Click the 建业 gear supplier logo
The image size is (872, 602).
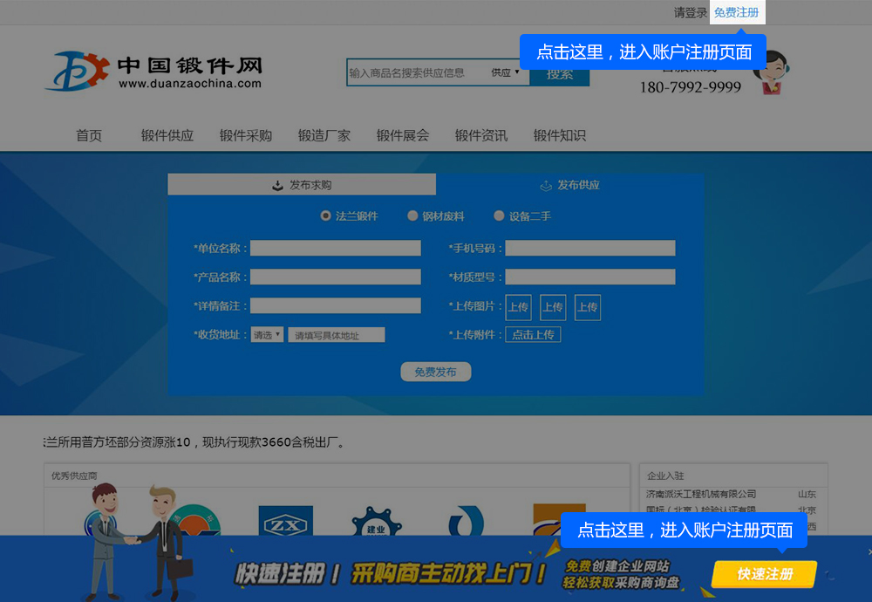[x=377, y=523]
